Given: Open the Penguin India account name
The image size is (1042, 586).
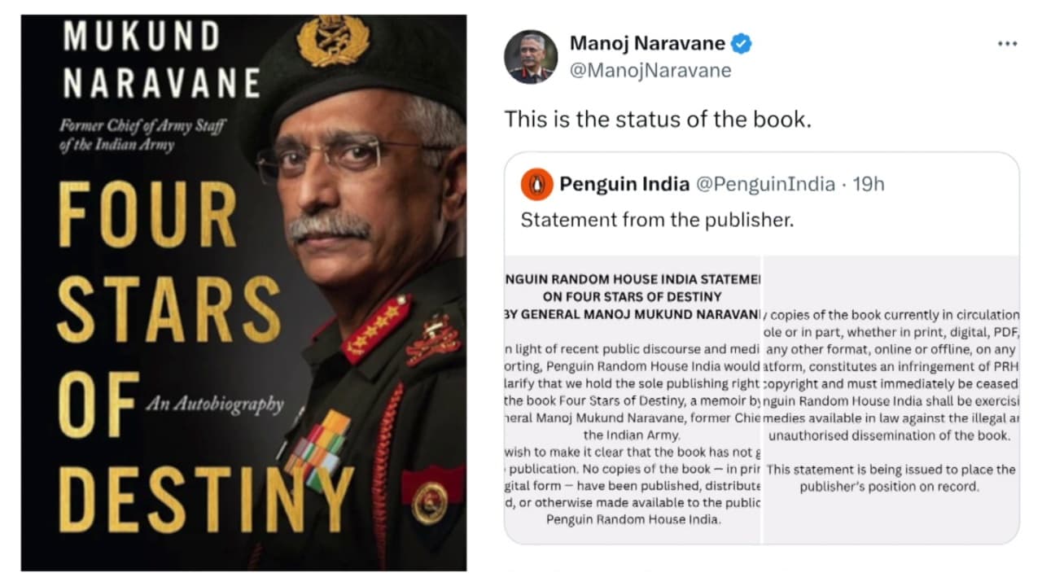Looking at the screenshot, I should (624, 184).
